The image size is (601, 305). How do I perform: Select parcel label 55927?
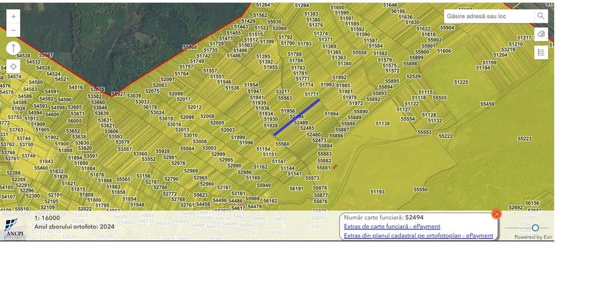click(118, 94)
